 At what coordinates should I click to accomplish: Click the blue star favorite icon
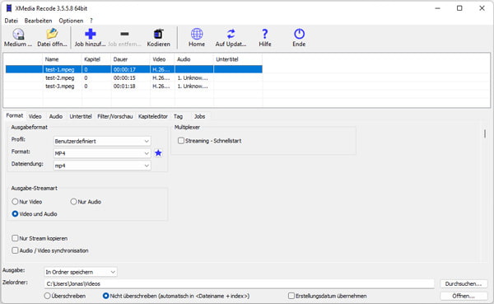(158, 153)
